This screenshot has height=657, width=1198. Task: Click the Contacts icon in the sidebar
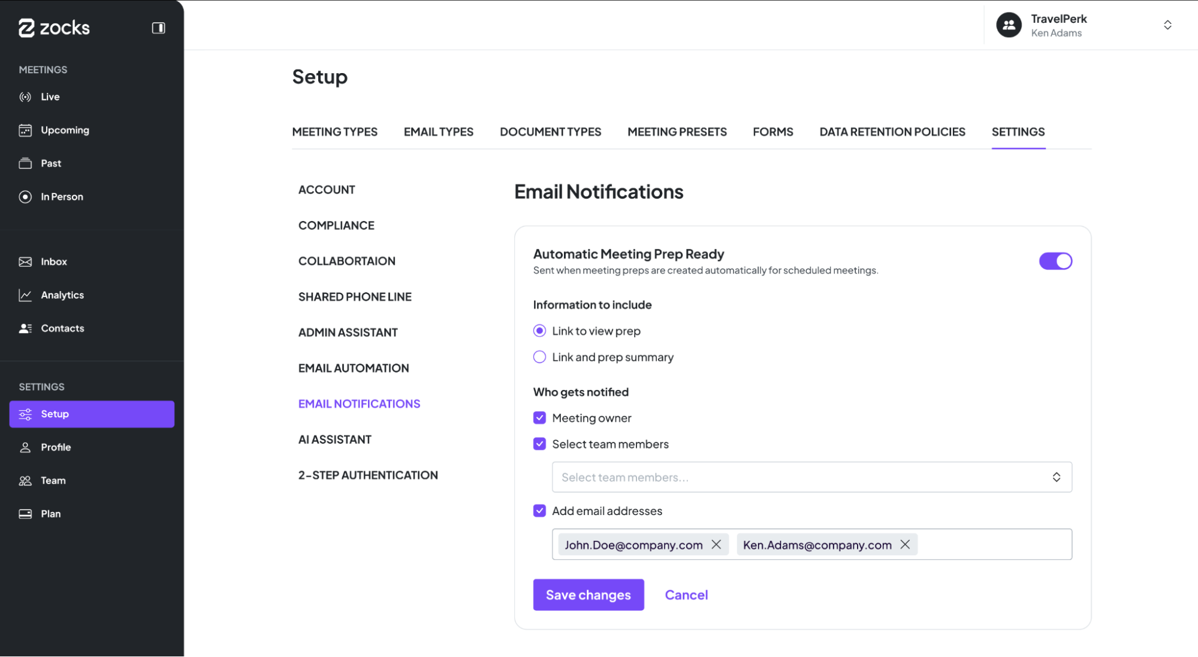(x=25, y=328)
